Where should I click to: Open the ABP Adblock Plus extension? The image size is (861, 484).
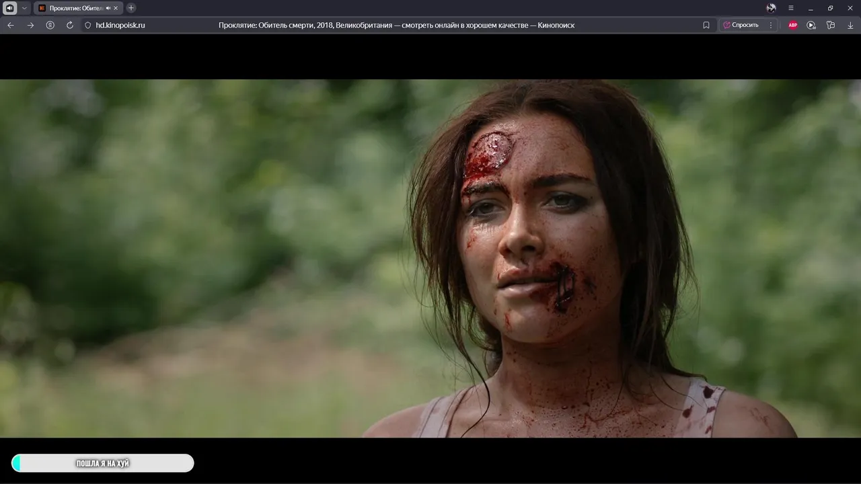tap(792, 25)
